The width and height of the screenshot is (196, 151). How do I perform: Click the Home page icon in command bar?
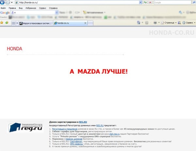tap(139, 23)
